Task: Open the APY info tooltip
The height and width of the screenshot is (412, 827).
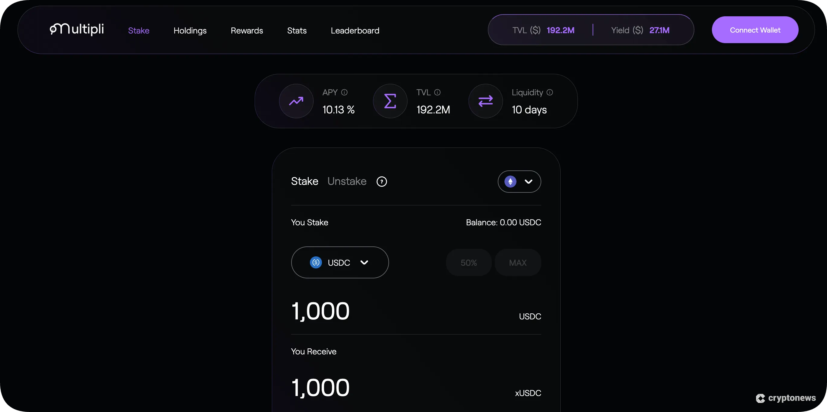Action: point(345,92)
